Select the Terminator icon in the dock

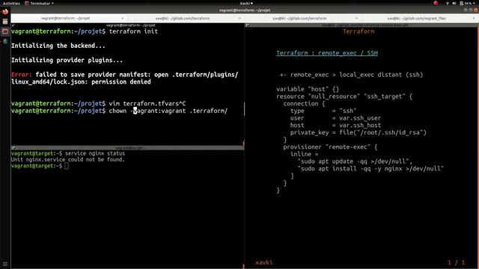5,31
